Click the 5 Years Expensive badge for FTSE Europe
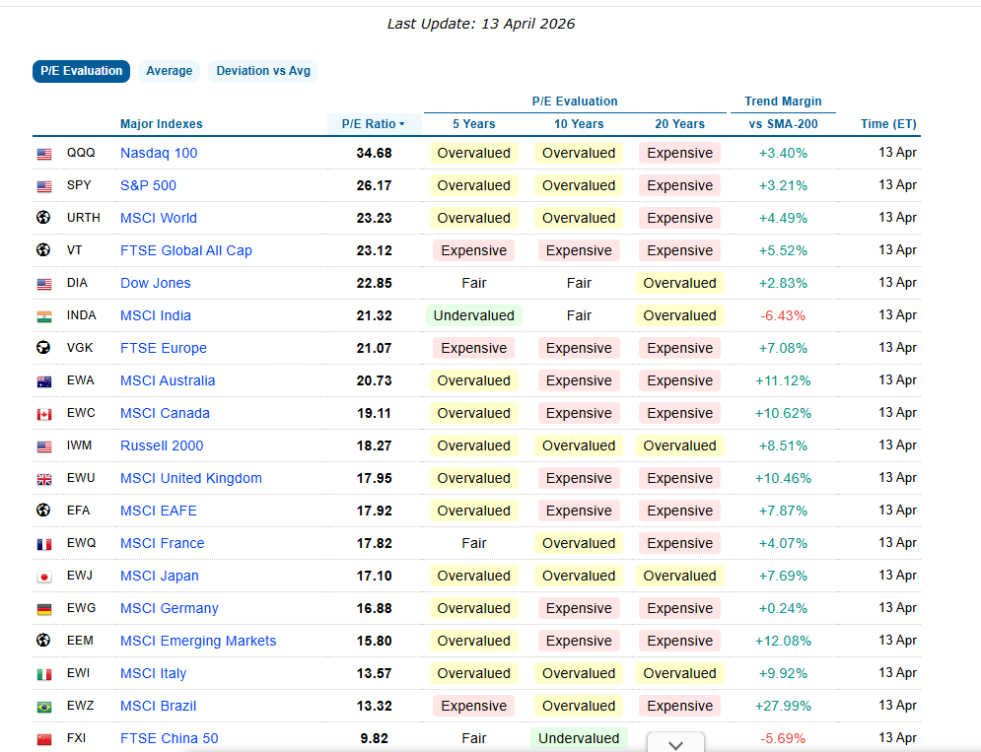 pyautogui.click(x=473, y=348)
